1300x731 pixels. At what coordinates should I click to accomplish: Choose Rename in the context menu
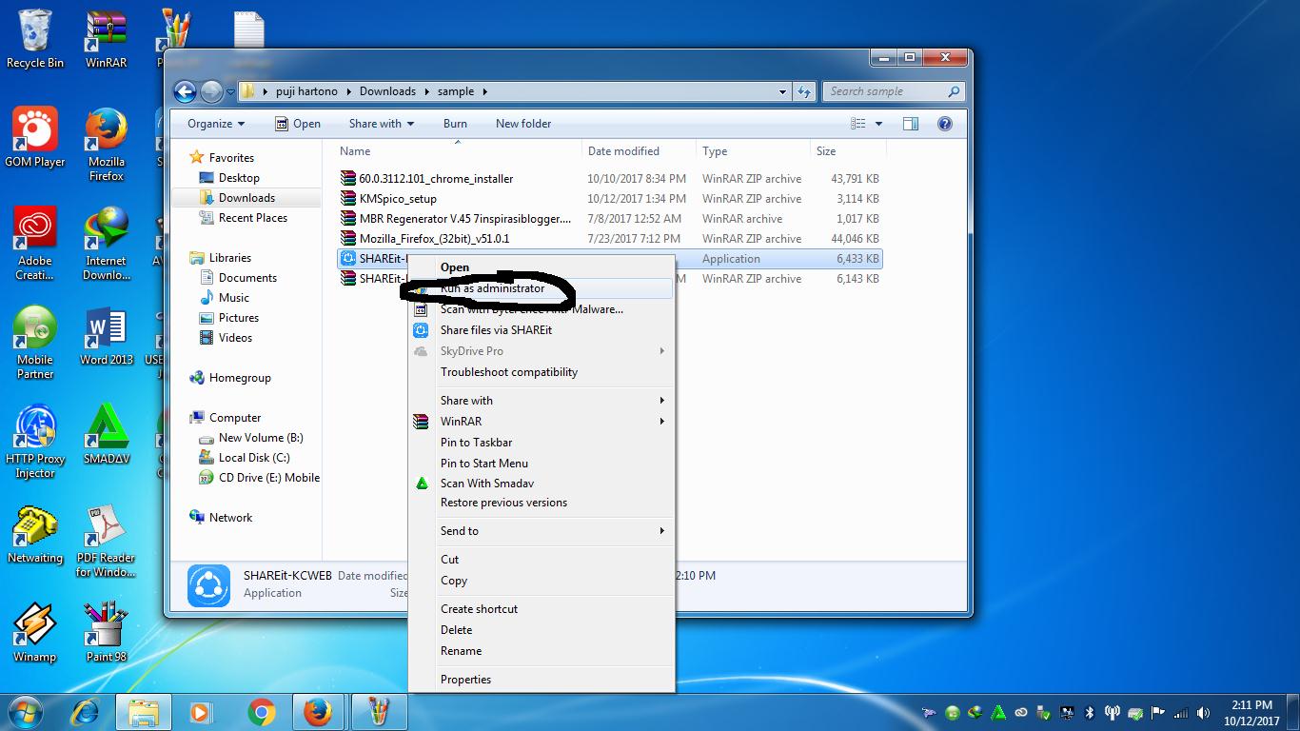pos(541,651)
